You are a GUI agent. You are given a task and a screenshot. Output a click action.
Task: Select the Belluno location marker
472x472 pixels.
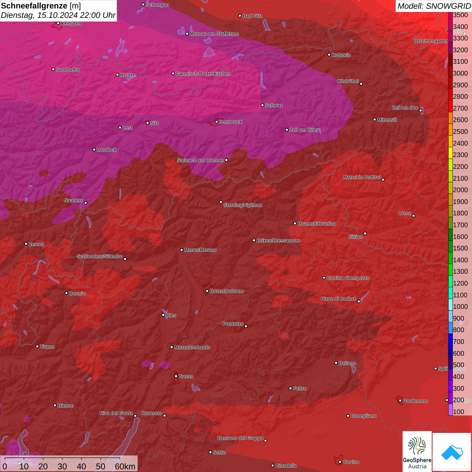pyautogui.click(x=336, y=363)
